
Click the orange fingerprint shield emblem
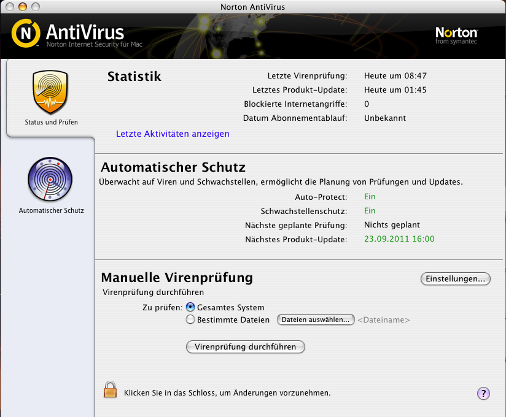[x=50, y=92]
